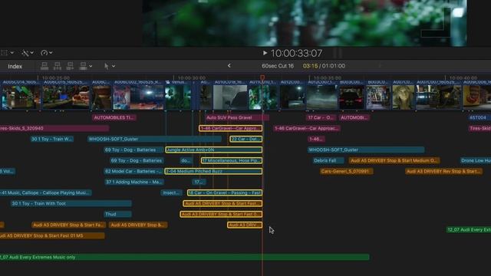Select the AUTOMOBILES TI... pink clip
491x276 pixels.
coord(114,117)
